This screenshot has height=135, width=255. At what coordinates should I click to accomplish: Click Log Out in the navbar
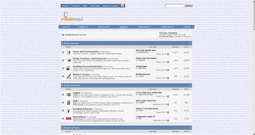click(x=187, y=27)
